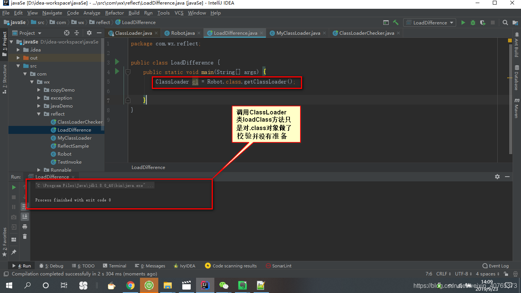
Task: Toggle scroll to end in Run console
Action: pos(25,216)
